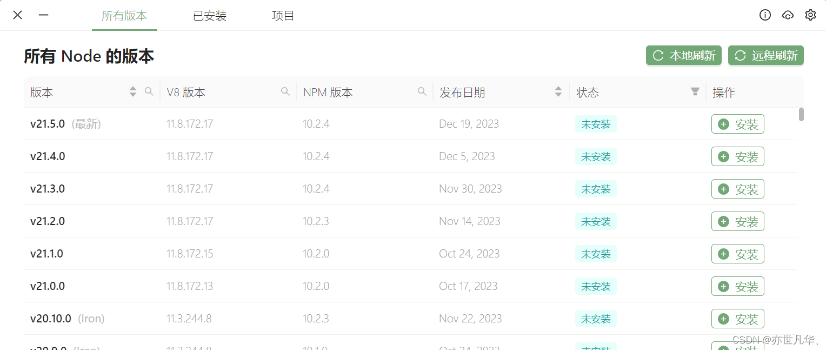
Task: Click the cloud download update icon
Action: [x=788, y=15]
